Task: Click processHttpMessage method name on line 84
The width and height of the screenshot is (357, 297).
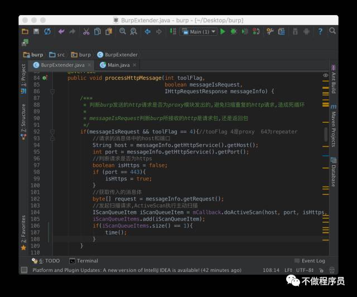Action: 133,78
